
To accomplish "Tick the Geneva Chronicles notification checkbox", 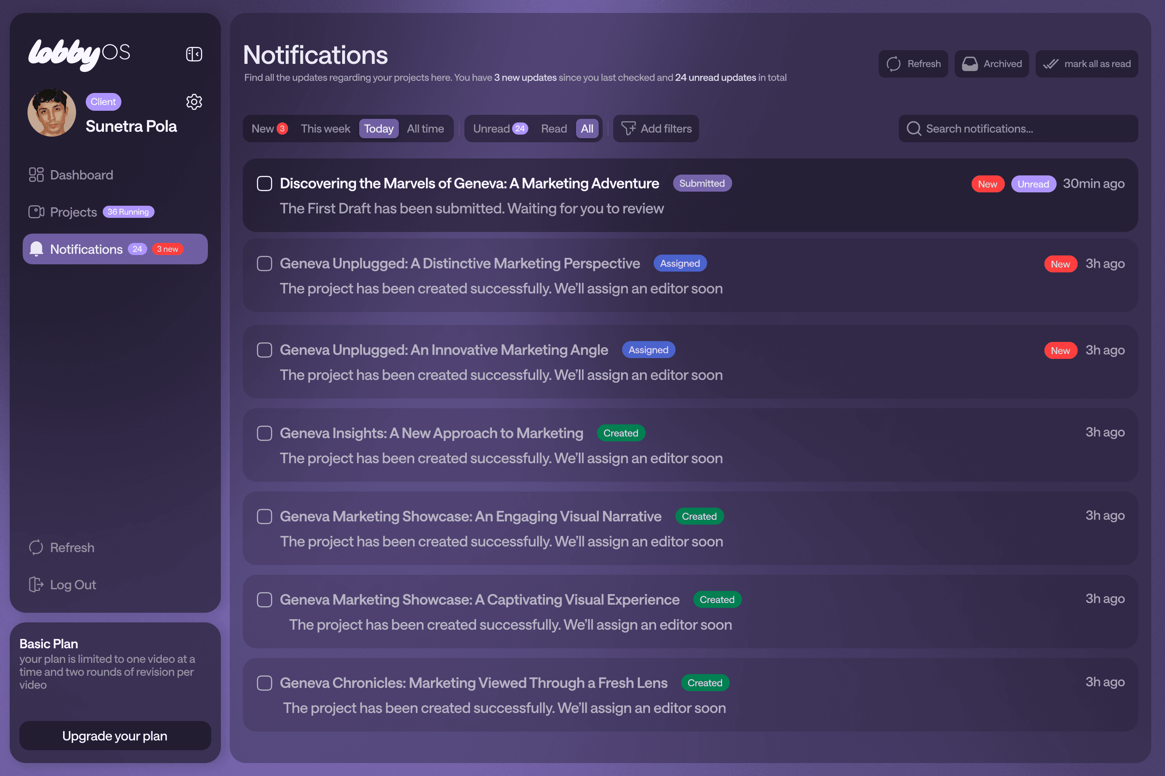I will click(265, 683).
